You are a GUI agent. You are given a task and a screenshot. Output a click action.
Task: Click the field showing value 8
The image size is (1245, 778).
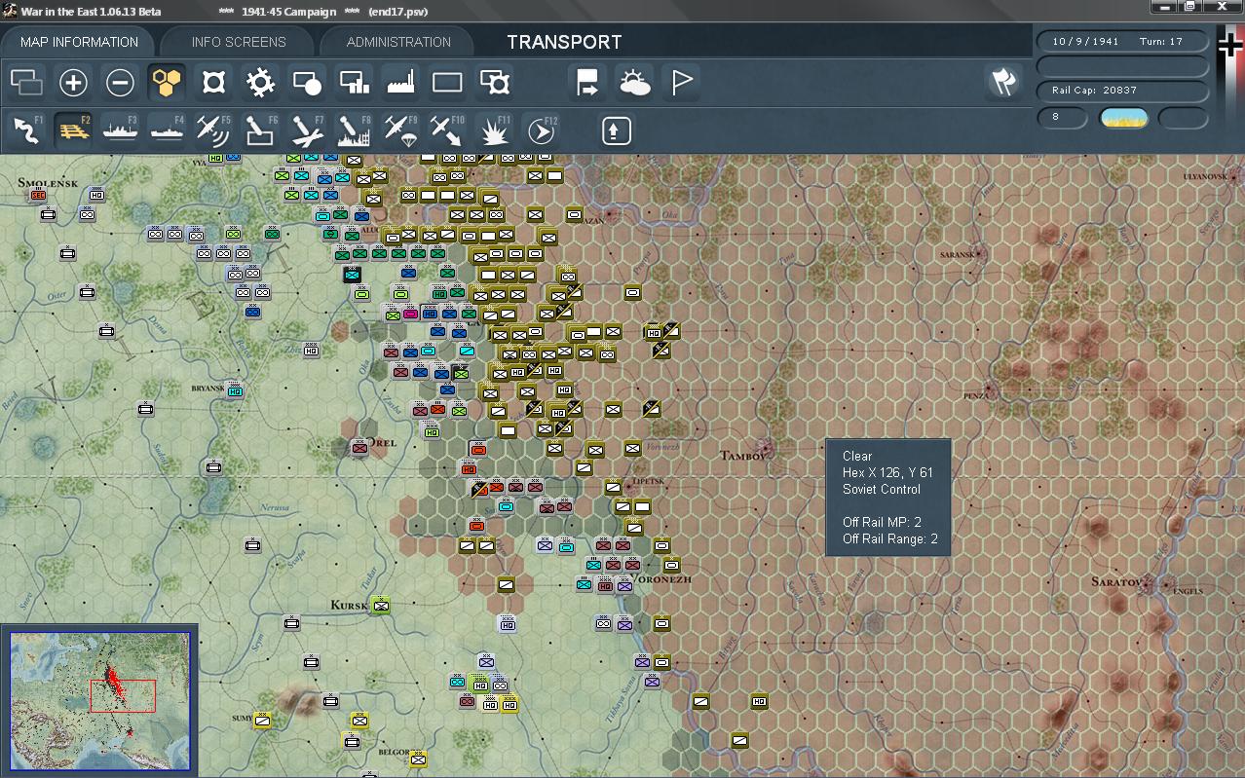(1062, 118)
